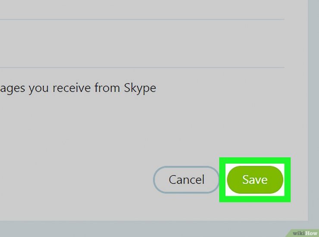Click the green Save button
Screen dimensions: 319x237
tap(255, 180)
